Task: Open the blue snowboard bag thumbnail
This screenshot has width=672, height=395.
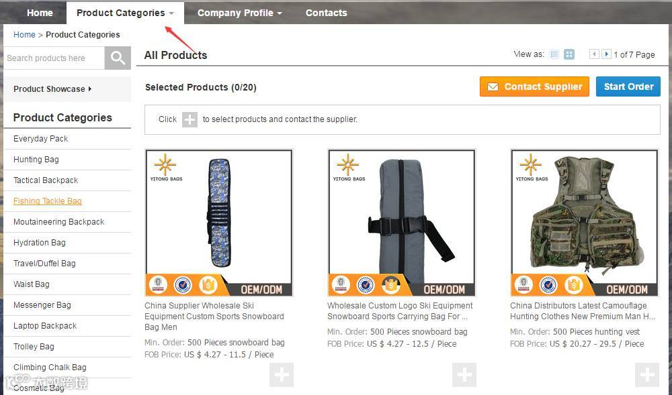Action: point(219,223)
